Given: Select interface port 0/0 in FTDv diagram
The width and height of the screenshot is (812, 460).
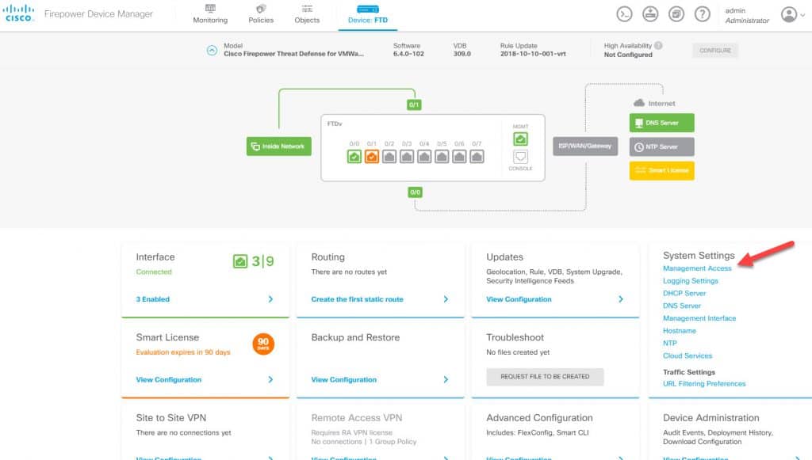Looking at the screenshot, I should (x=354, y=157).
